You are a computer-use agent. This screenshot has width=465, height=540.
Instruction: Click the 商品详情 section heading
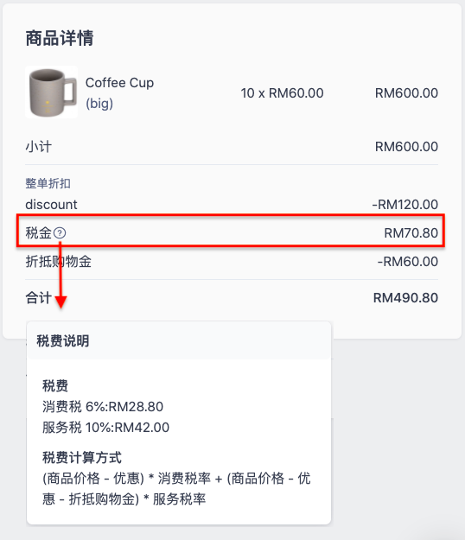click(x=60, y=38)
